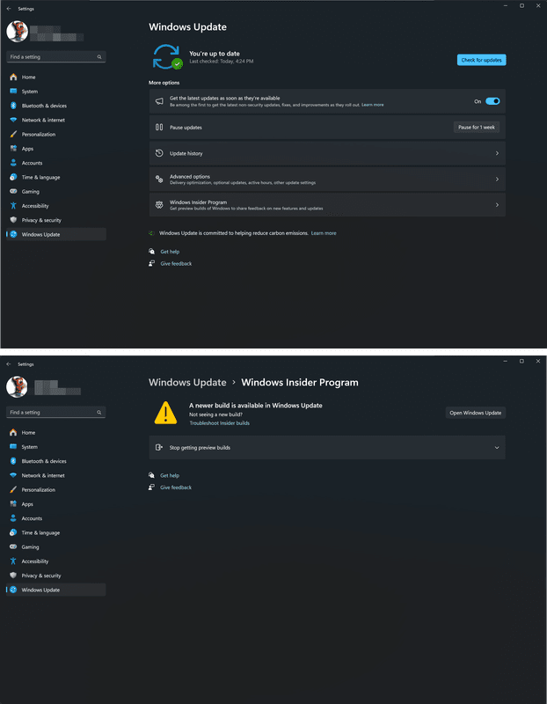
Task: Click the Advanced options gears icon
Action: click(159, 180)
